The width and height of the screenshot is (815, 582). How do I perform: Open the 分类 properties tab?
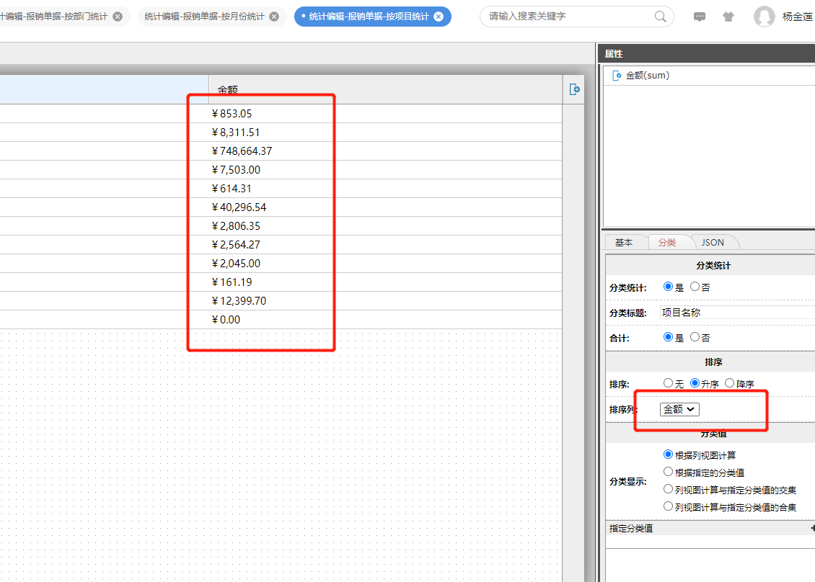[667, 243]
